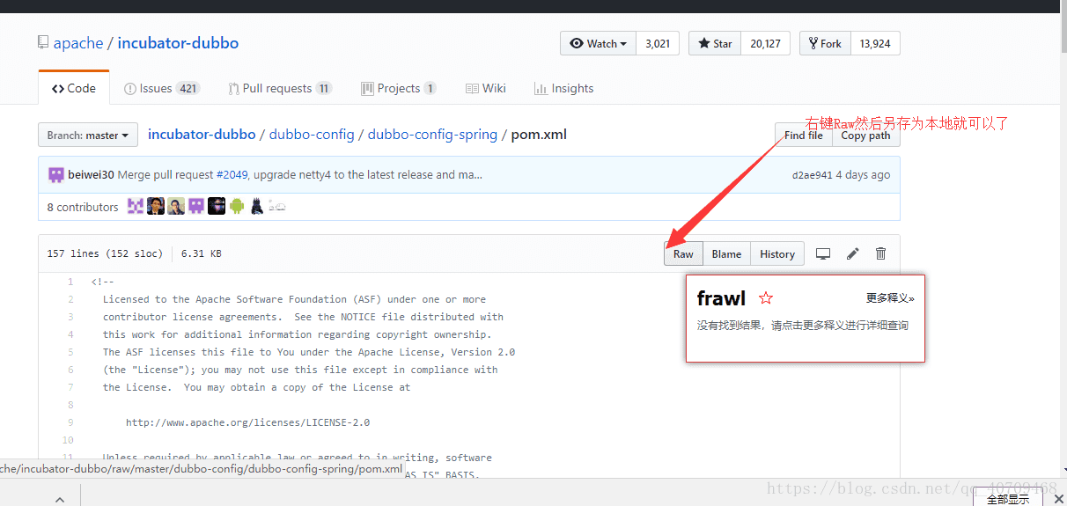Select line number 9 in the code

pos(70,422)
